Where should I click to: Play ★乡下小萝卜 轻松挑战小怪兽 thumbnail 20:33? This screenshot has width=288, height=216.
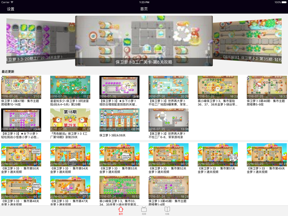click(x=21, y=120)
